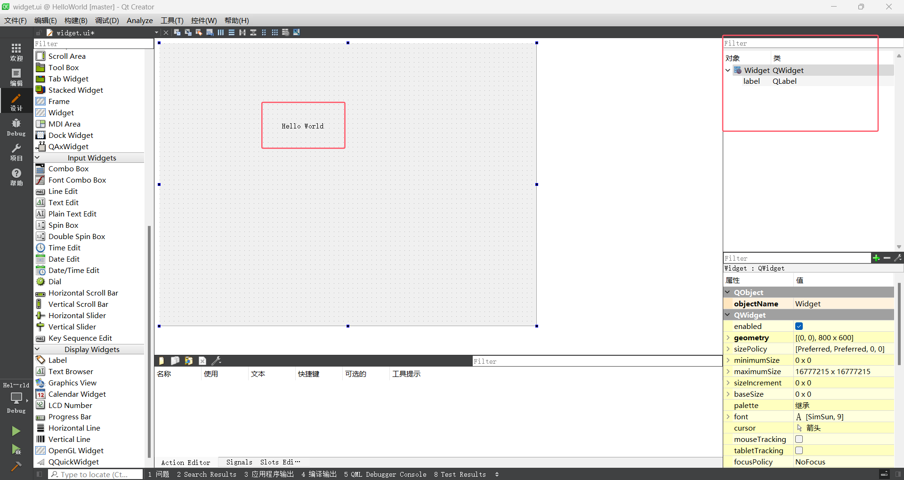
Task: Open the HelloWorld kit selector monitor icon
Action: [x=16, y=398]
